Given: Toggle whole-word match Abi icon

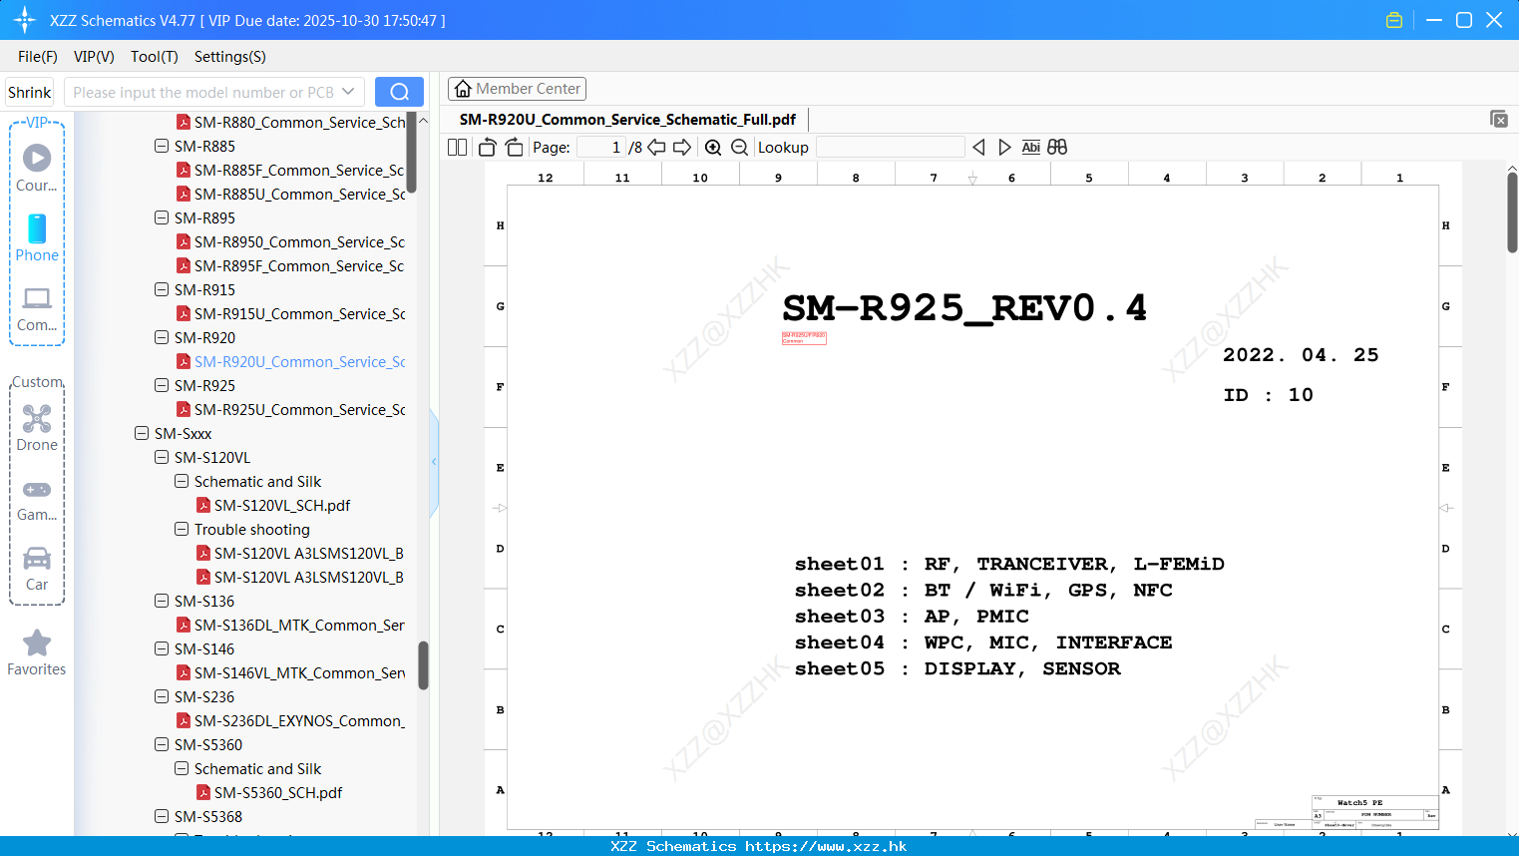Looking at the screenshot, I should tap(1031, 148).
